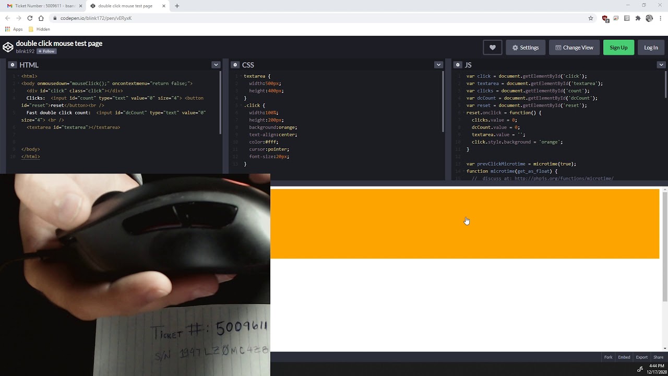Open the Chrome profile avatar
Screen dimensions: 668x376
click(x=649, y=18)
